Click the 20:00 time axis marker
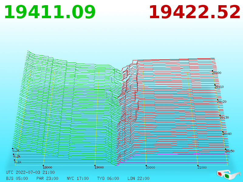The height and width of the screenshot is (182, 243). (217, 73)
